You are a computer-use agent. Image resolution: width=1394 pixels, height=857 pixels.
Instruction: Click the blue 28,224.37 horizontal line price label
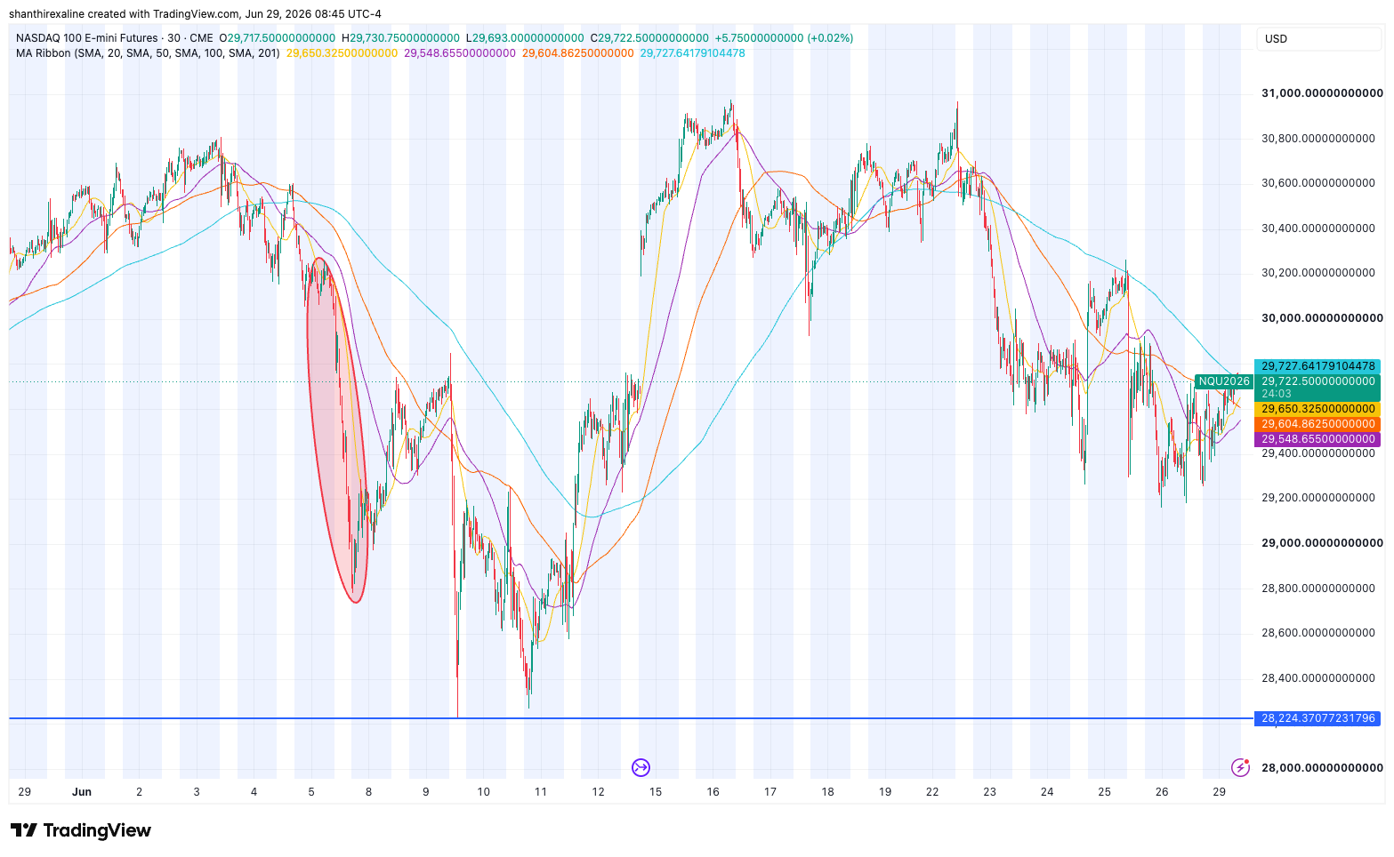pos(1317,718)
